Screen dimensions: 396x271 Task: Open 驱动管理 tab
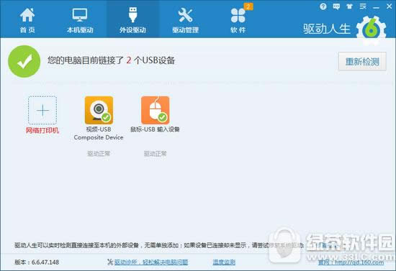[185, 20]
